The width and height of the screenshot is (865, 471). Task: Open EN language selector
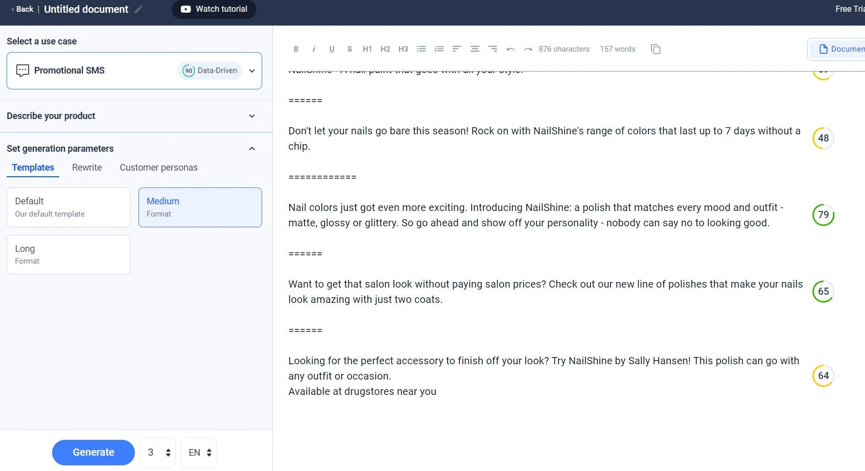pos(199,453)
